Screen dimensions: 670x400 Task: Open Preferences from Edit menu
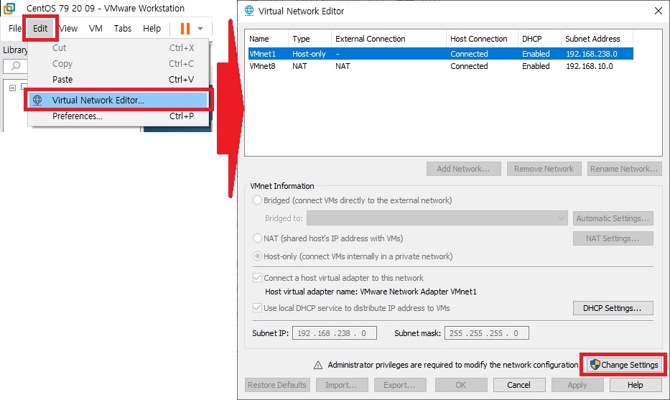pos(118,116)
